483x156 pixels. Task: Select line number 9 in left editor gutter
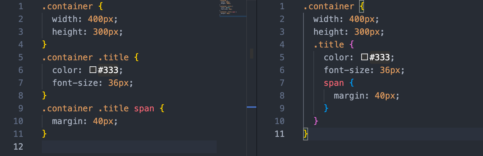21,108
